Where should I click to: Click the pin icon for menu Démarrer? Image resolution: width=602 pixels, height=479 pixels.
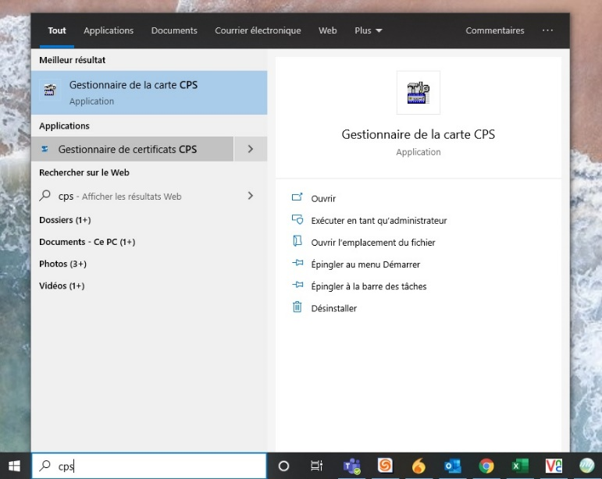[297, 263]
